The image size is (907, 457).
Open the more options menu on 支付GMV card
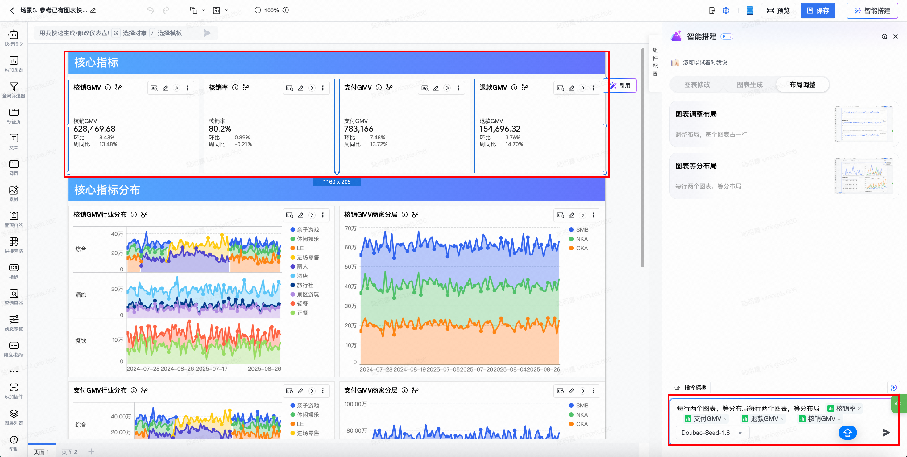pyautogui.click(x=458, y=88)
